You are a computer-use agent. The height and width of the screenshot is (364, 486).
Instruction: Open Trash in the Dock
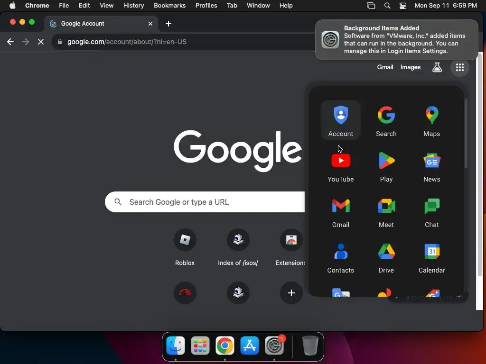[310, 346]
